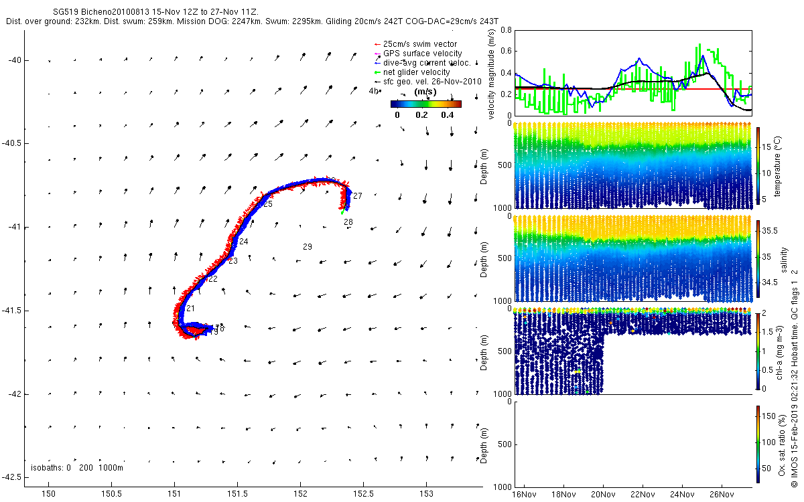This screenshot has height=502, width=804.
Task: Click the 0.8 tick on velocity axis
Action: (x=505, y=30)
